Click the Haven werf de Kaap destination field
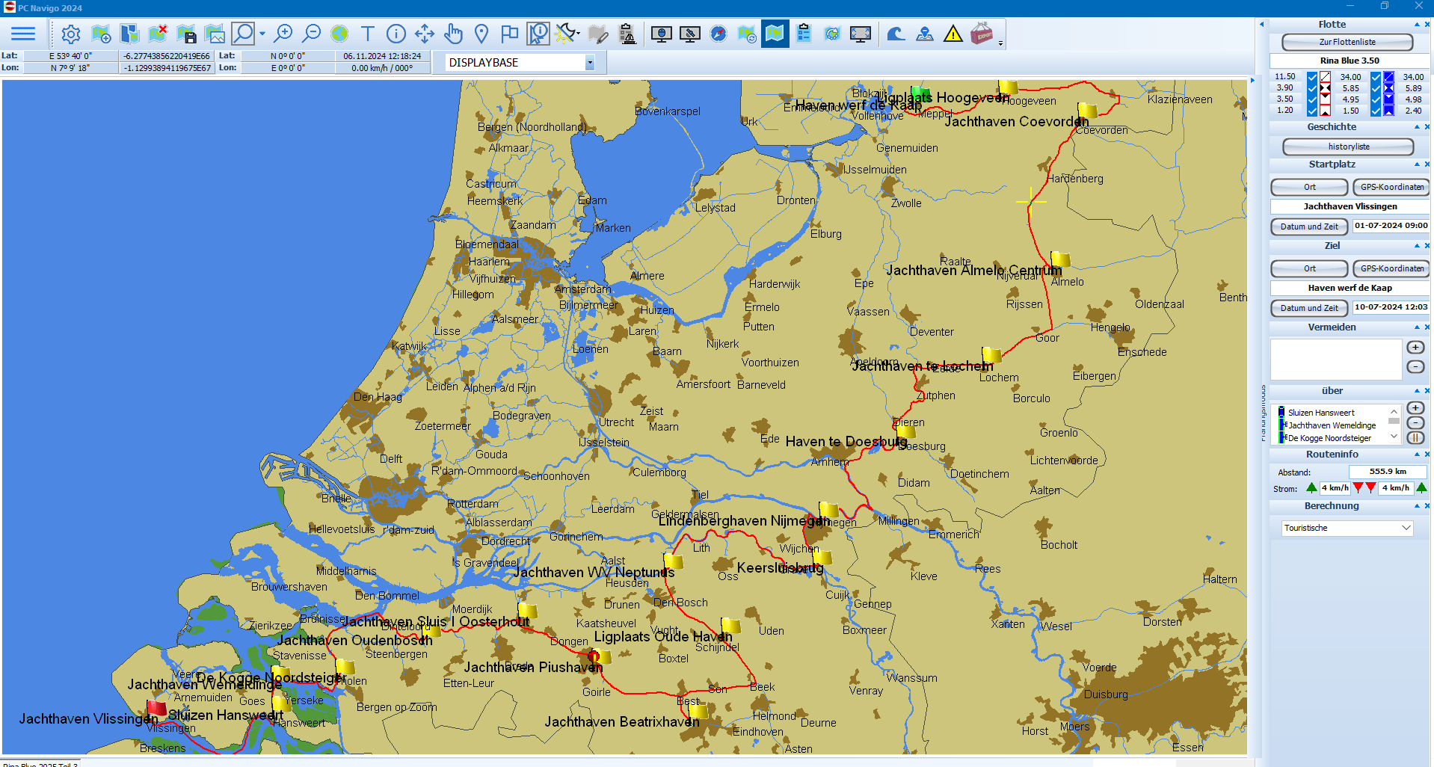This screenshot has height=767, width=1434. (1350, 288)
